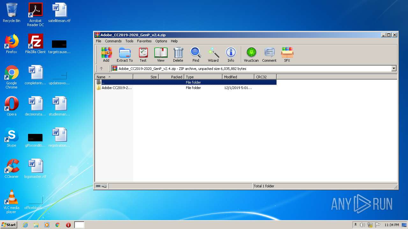Open the Recycle Bin desktop icon
The height and width of the screenshot is (229, 408).
pos(11,13)
